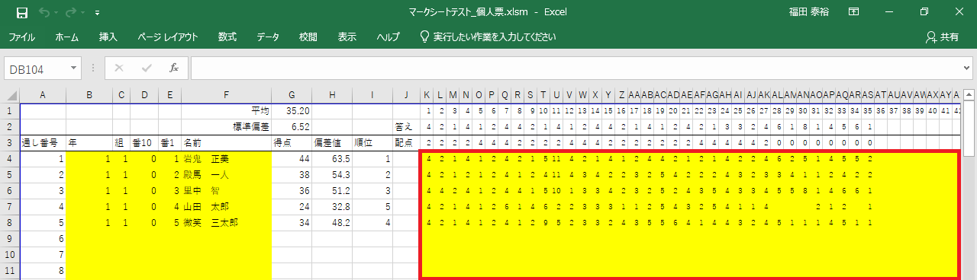Click the 共有 share button
This screenshot has height=280, width=977.
[x=942, y=37]
